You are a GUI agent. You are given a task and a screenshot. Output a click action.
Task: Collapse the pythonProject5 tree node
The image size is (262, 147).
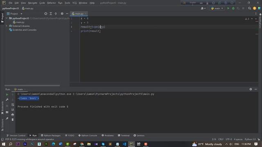pos(7,18)
